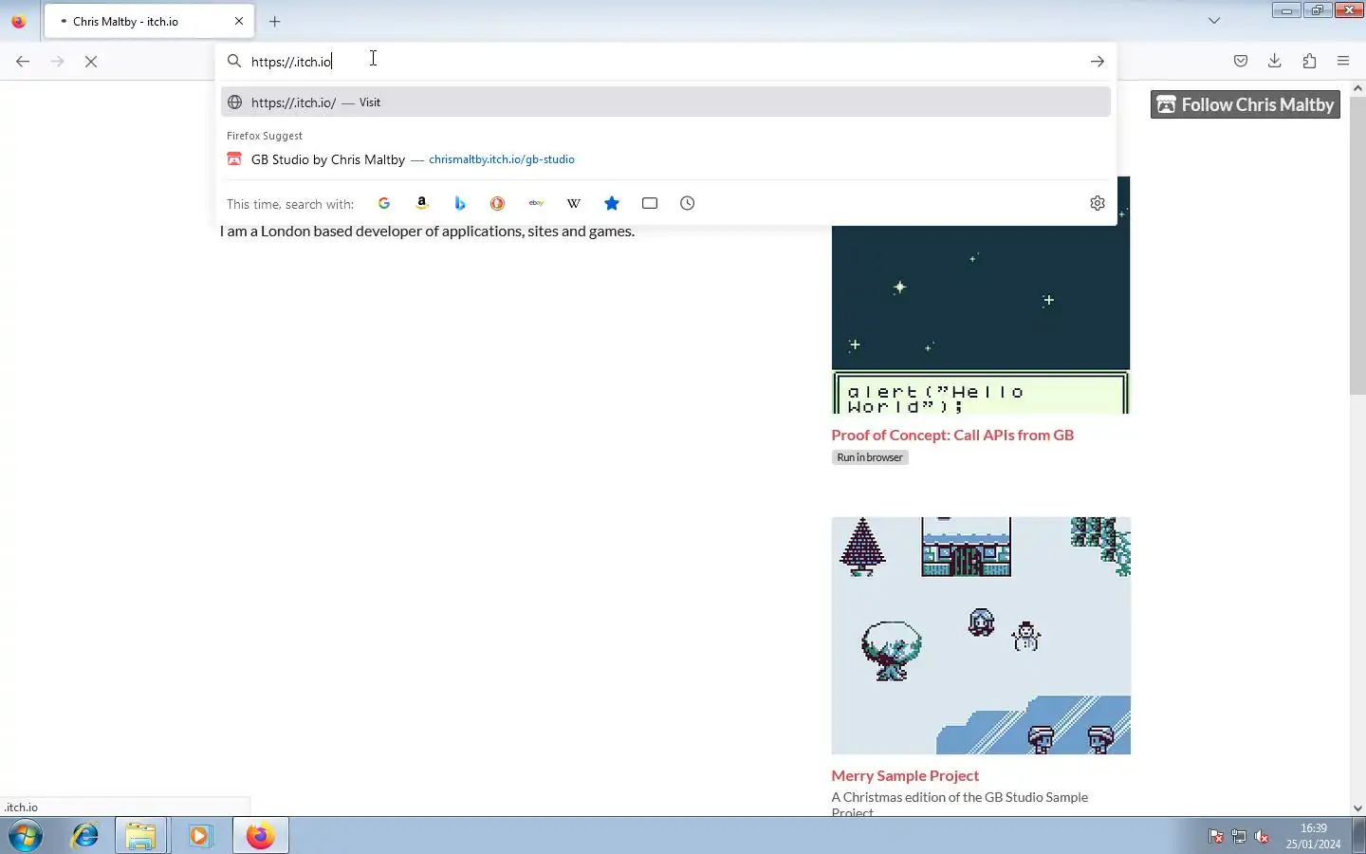Select the https://.itch.io/ Visit suggestion

click(x=666, y=102)
